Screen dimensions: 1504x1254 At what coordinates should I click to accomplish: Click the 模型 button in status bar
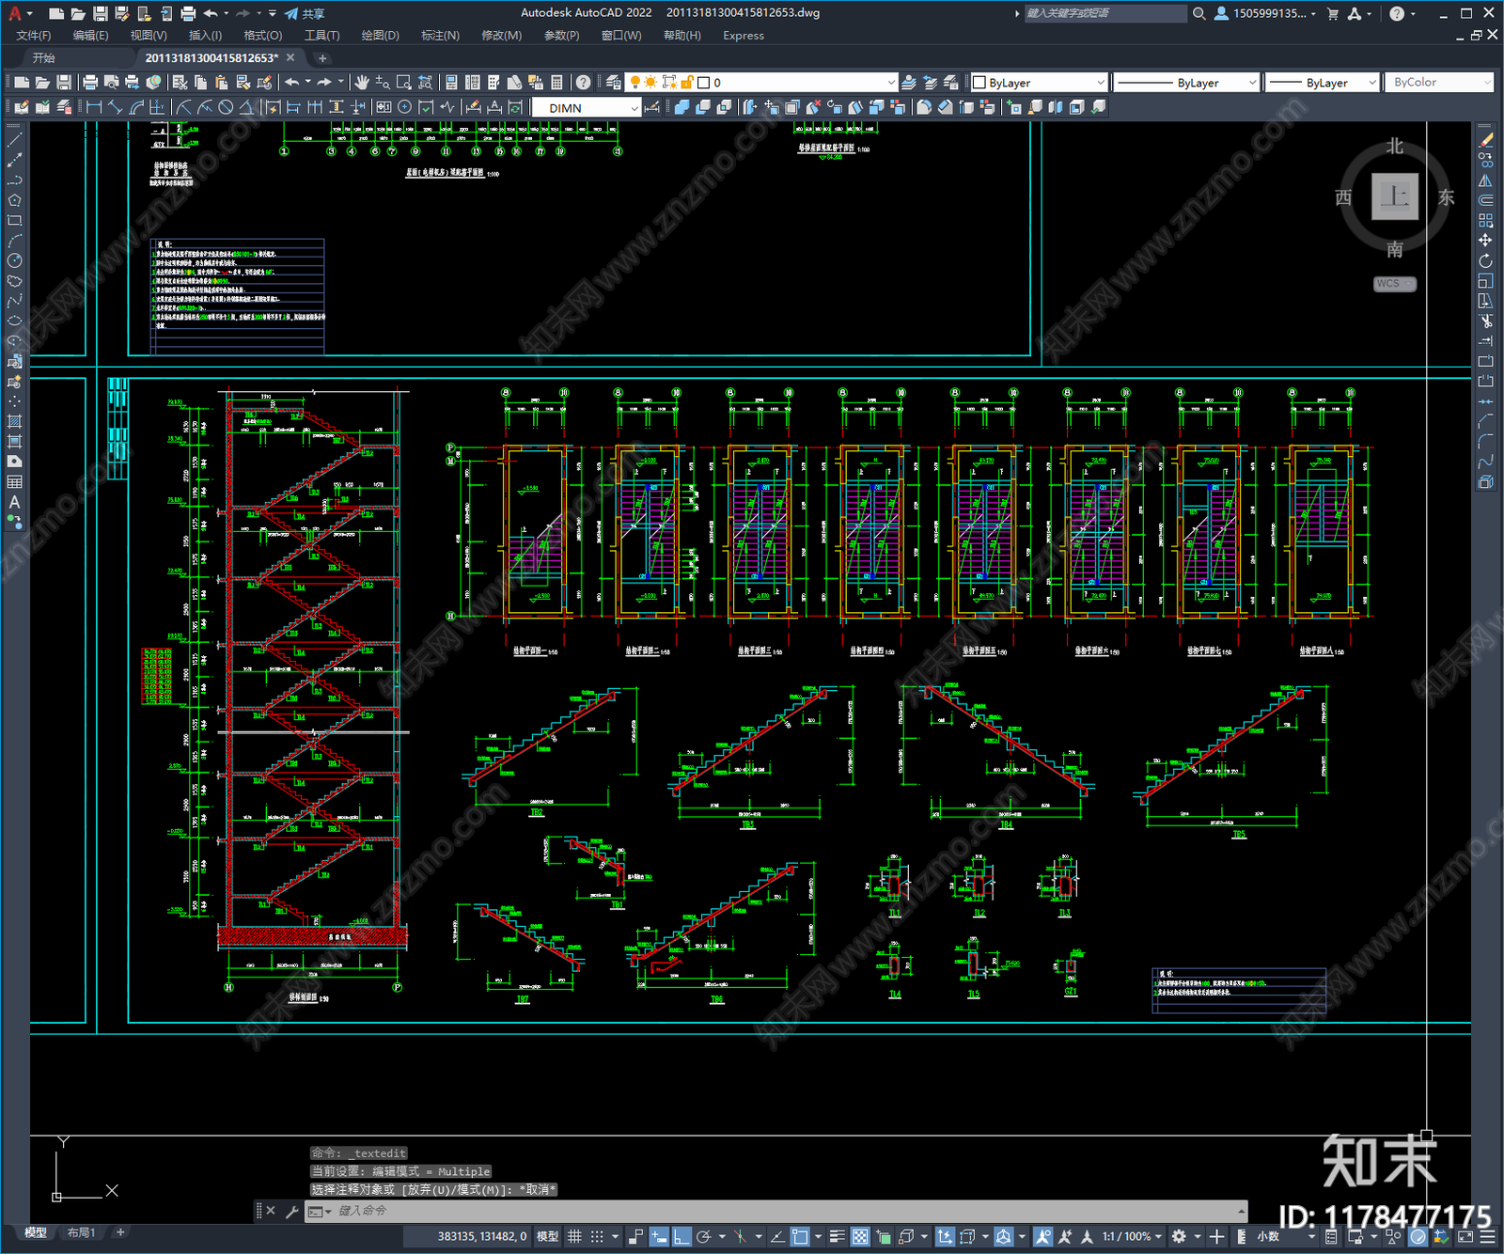pos(547,1236)
